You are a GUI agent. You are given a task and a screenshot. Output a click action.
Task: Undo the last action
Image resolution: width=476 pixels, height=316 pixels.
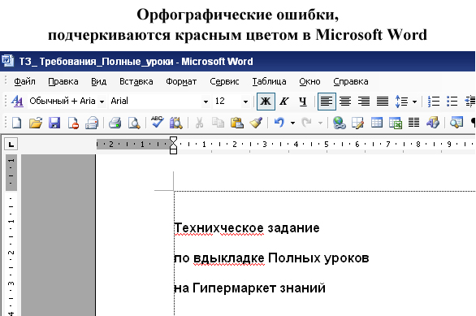[x=279, y=123]
